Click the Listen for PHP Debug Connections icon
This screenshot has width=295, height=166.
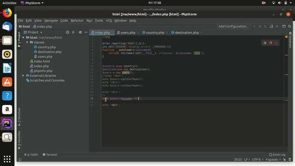pos(271,27)
